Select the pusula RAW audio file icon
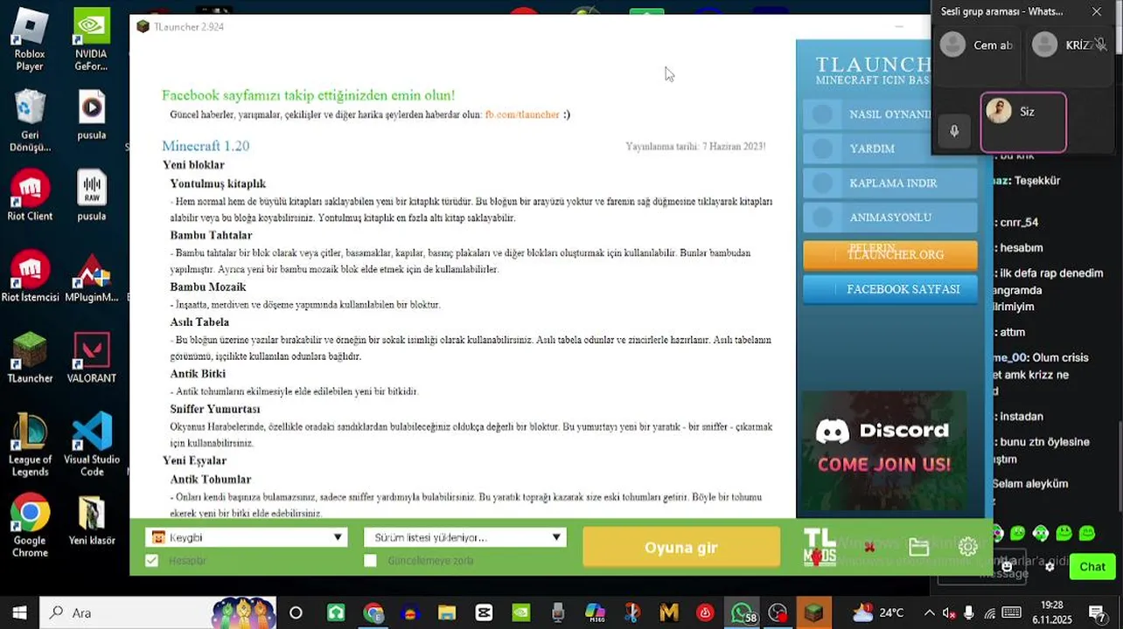Image resolution: width=1123 pixels, height=629 pixels. click(92, 196)
